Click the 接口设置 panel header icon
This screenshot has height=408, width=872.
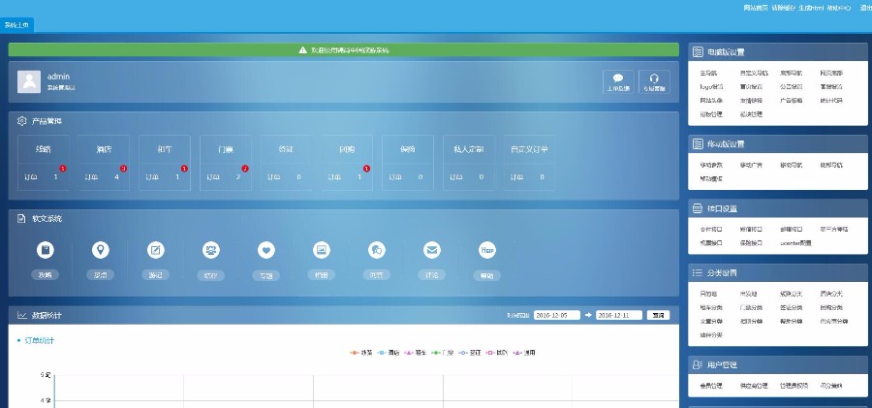pos(698,208)
